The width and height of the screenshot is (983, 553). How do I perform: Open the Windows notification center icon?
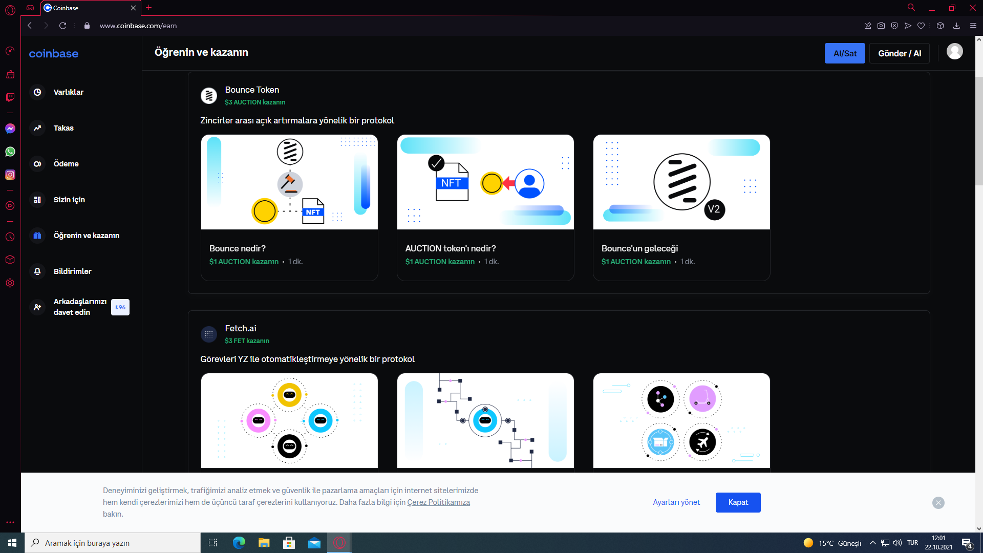[967, 543]
